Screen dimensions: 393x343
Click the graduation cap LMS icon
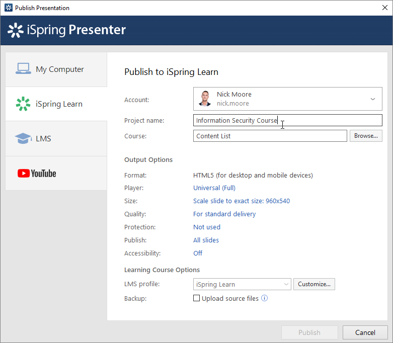point(23,138)
